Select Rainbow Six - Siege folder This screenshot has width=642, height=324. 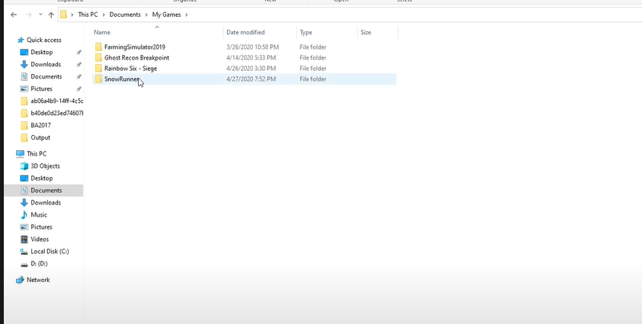[130, 69]
